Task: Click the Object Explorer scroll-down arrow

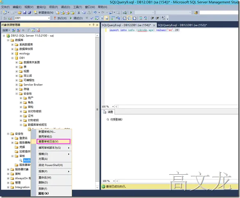Action: point(97,187)
